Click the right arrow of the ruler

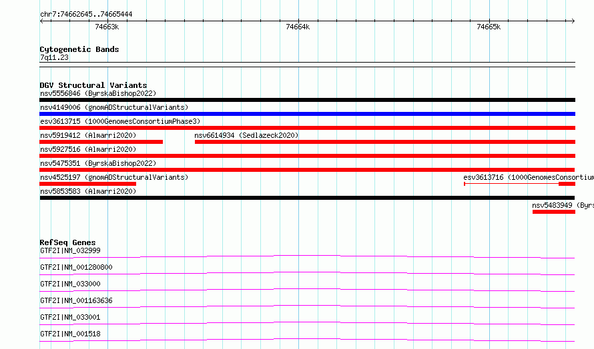(573, 21)
